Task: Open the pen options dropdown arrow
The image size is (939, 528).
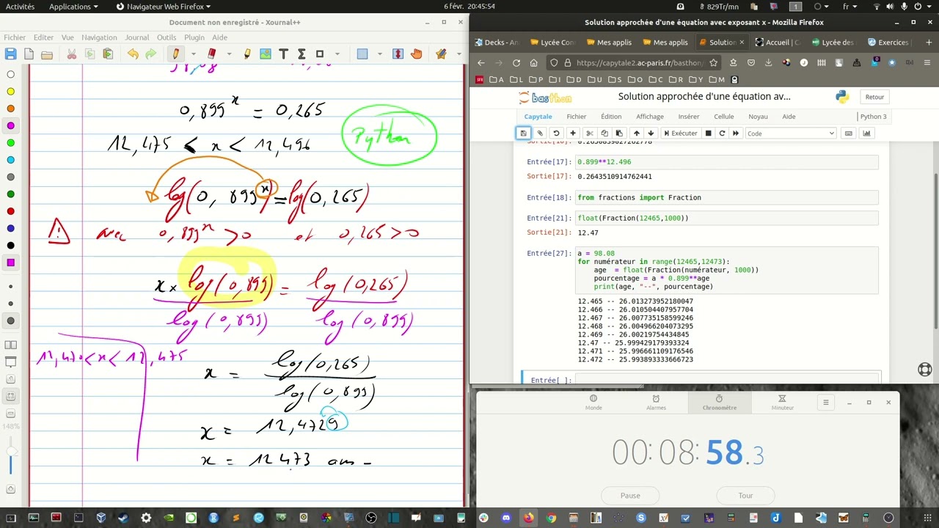Action: coord(193,54)
